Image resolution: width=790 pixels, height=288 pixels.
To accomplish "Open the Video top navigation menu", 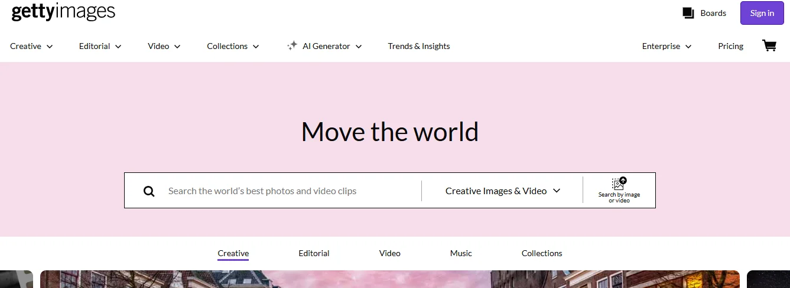I will click(x=164, y=46).
